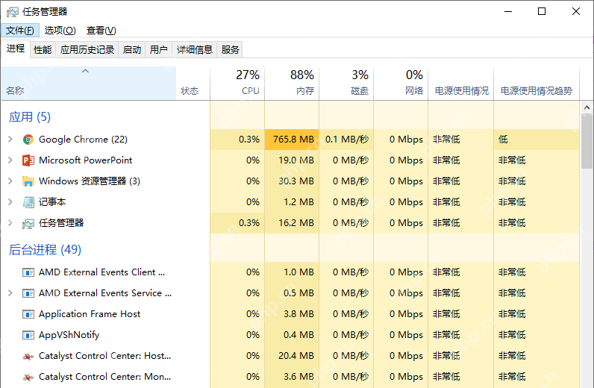The height and width of the screenshot is (388, 594).
Task: Switch to the 性能 tab
Action: 43,50
